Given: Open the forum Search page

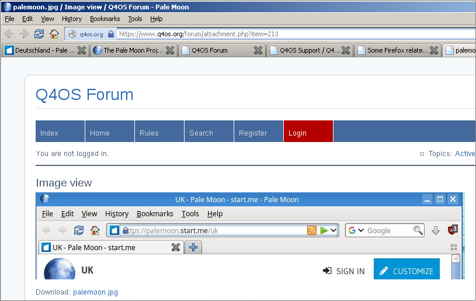Looking at the screenshot, I should 209,132.
